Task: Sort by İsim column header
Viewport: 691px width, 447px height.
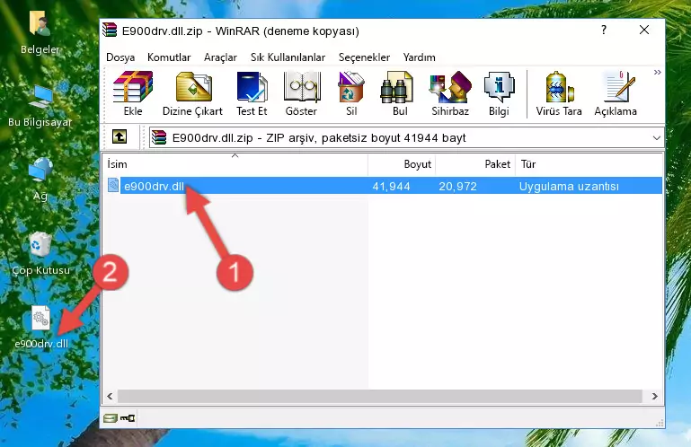Action: [235, 164]
